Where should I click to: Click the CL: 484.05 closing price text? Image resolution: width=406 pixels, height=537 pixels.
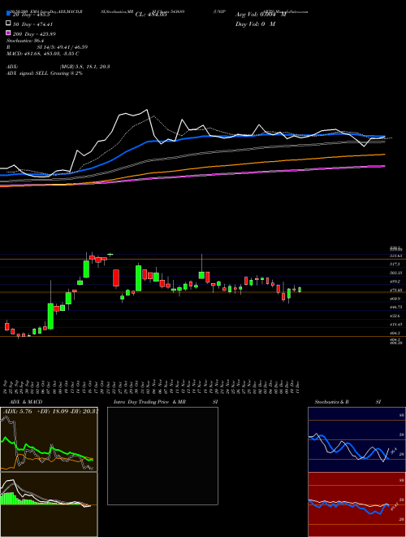click(151, 15)
